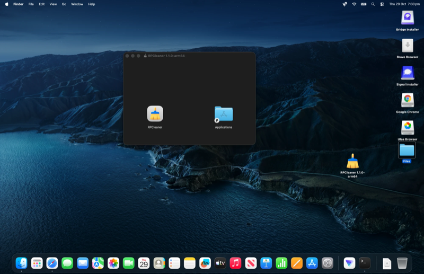Screen dimensions: 424x274
Task: Open the Go menu
Action: (64, 4)
